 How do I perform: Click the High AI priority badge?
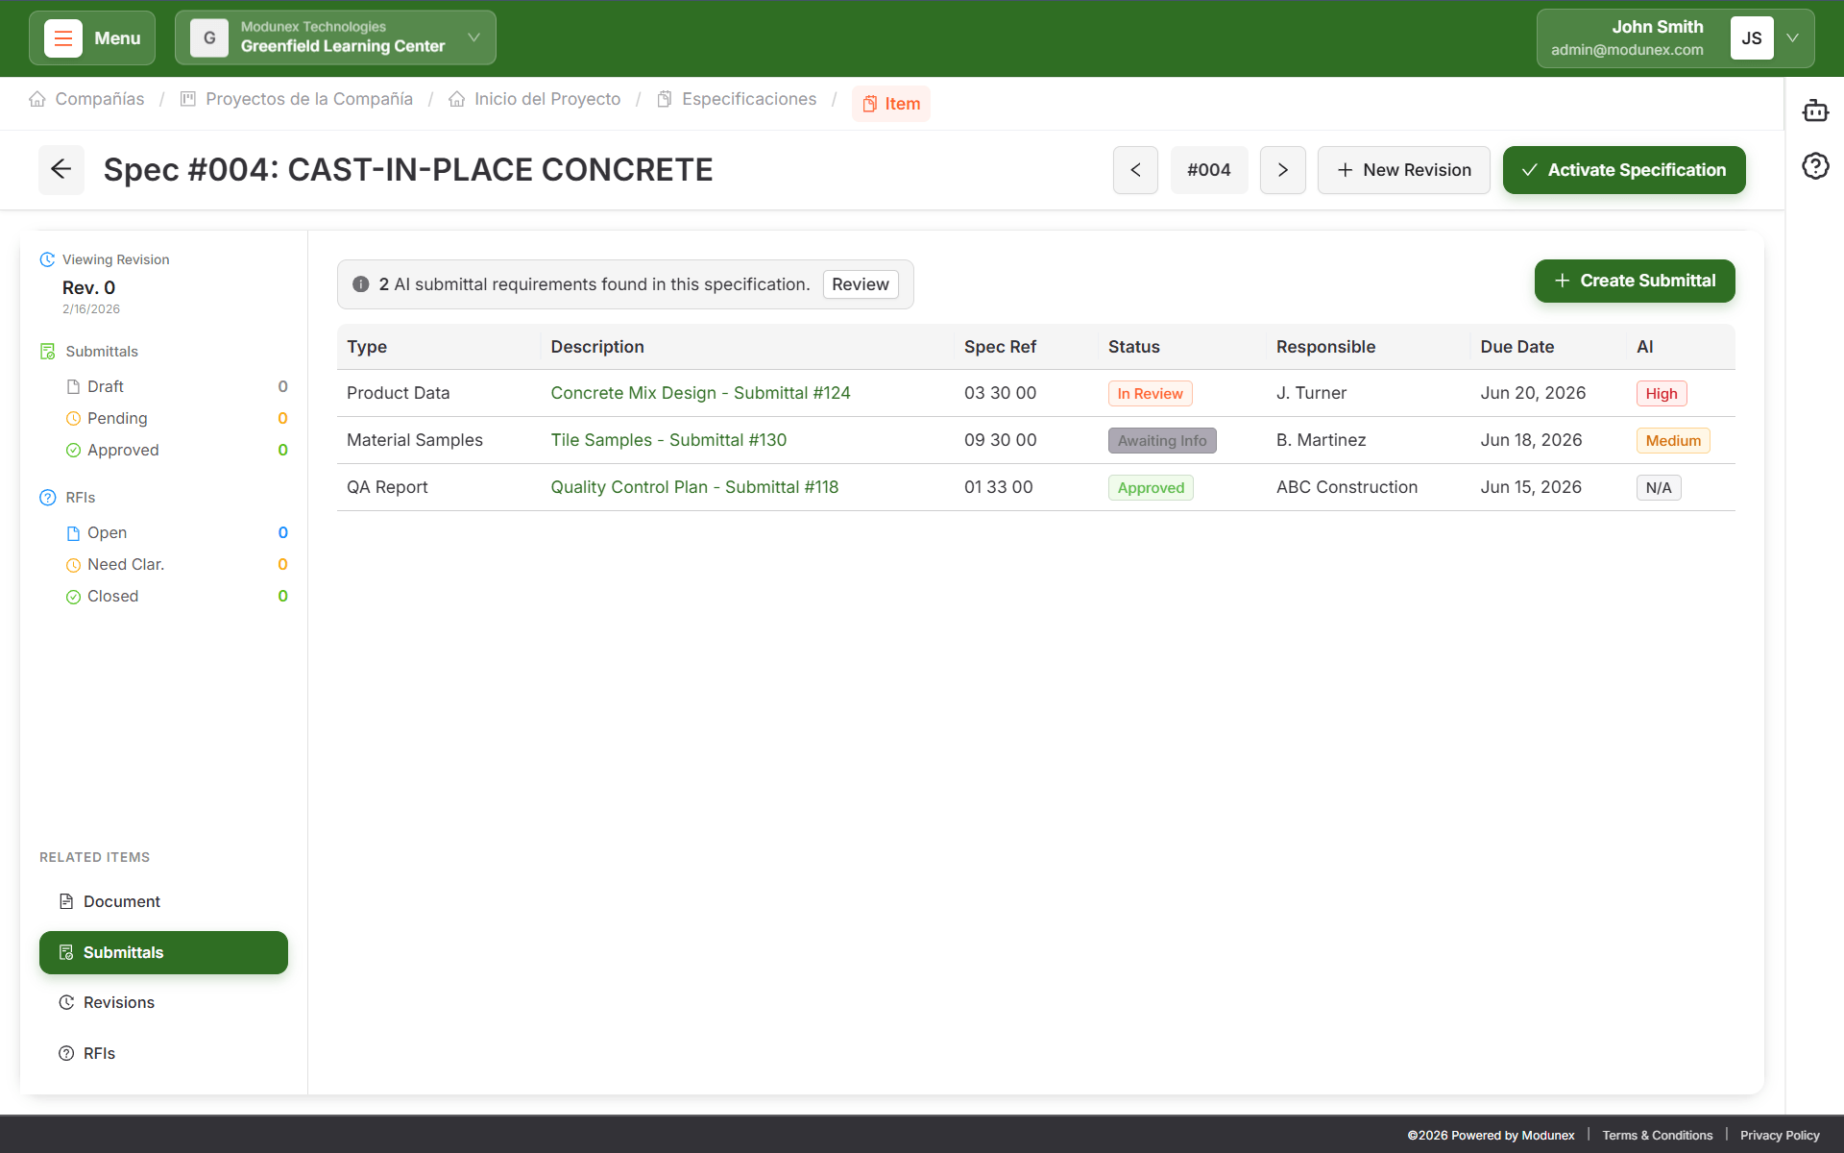pos(1661,393)
